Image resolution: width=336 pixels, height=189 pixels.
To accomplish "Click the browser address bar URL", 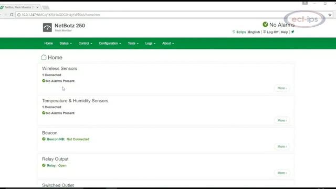I will click(61, 15).
